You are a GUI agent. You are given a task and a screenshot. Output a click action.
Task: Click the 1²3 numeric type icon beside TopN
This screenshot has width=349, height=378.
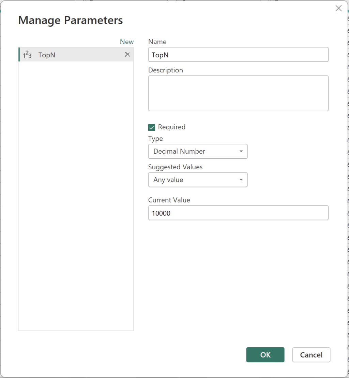[x=27, y=55]
